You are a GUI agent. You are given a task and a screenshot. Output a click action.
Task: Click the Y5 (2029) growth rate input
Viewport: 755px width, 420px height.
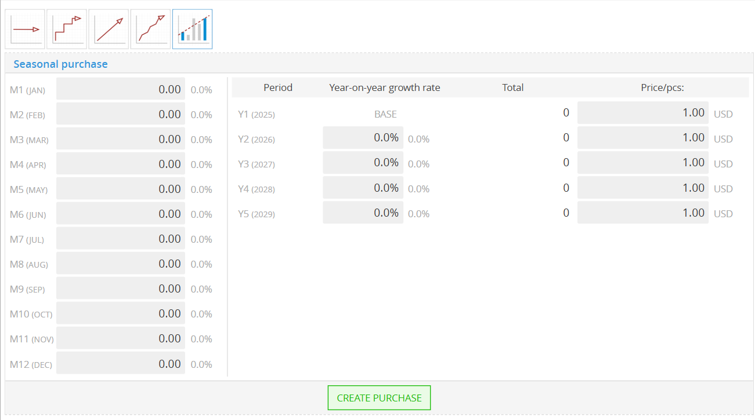363,213
